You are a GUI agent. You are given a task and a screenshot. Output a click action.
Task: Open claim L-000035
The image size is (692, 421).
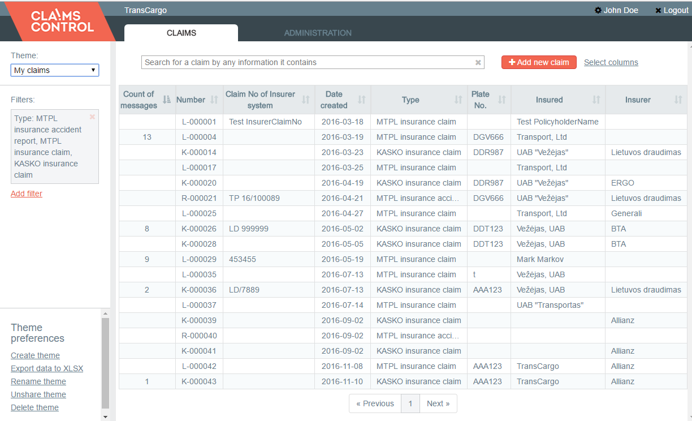199,274
